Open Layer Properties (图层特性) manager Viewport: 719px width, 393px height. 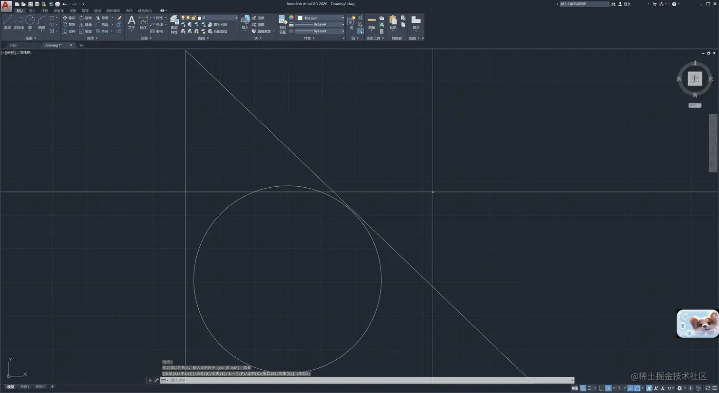(174, 24)
